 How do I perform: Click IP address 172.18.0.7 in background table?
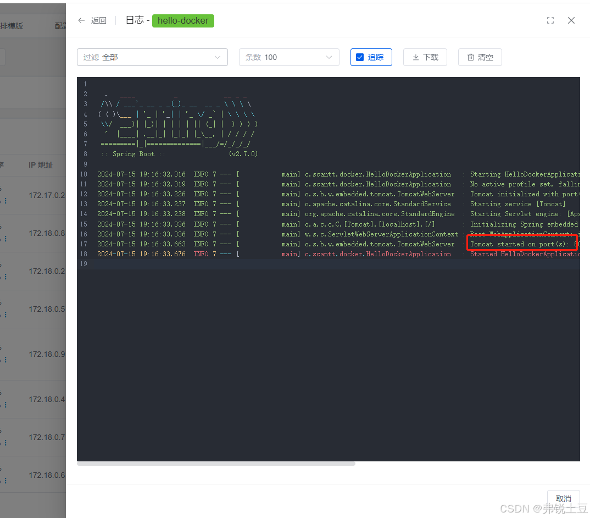click(x=47, y=437)
